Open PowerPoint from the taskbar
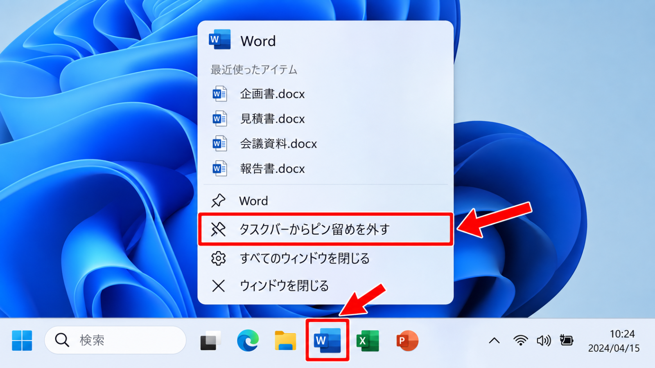The height and width of the screenshot is (368, 655). click(x=407, y=341)
